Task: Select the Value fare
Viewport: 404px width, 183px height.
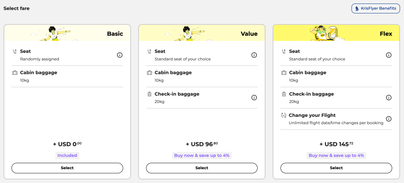Action: coord(202,168)
